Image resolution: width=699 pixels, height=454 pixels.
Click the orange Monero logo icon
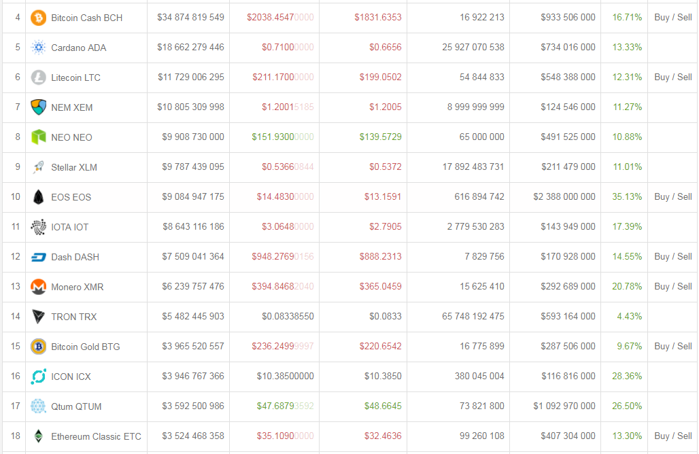click(x=39, y=287)
